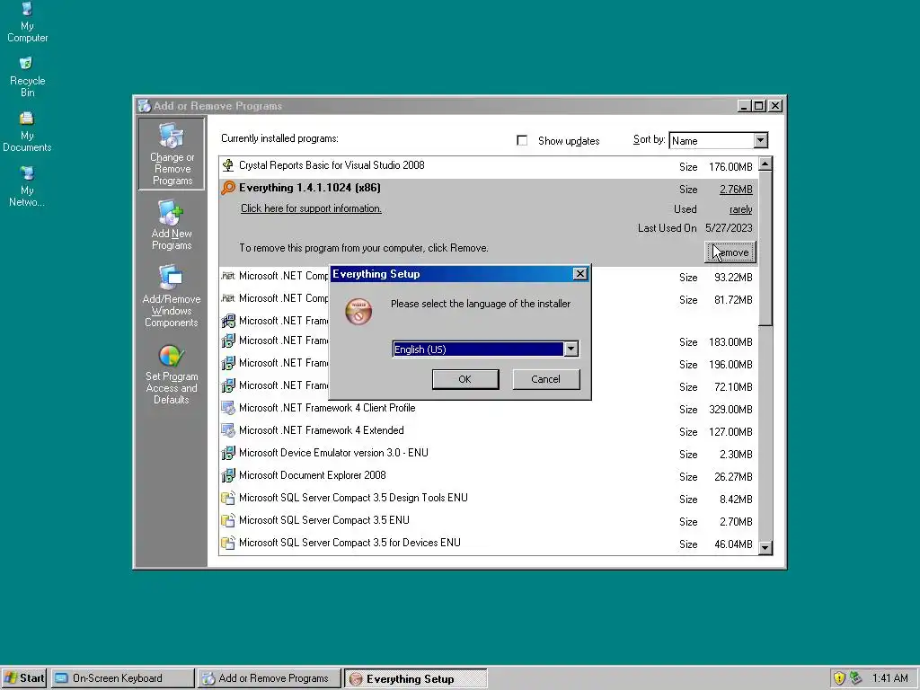Click here for support information link
Screen dimensions: 920x690
311,208
